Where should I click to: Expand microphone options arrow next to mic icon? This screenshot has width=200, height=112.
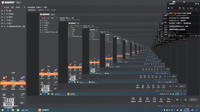(x=164, y=99)
